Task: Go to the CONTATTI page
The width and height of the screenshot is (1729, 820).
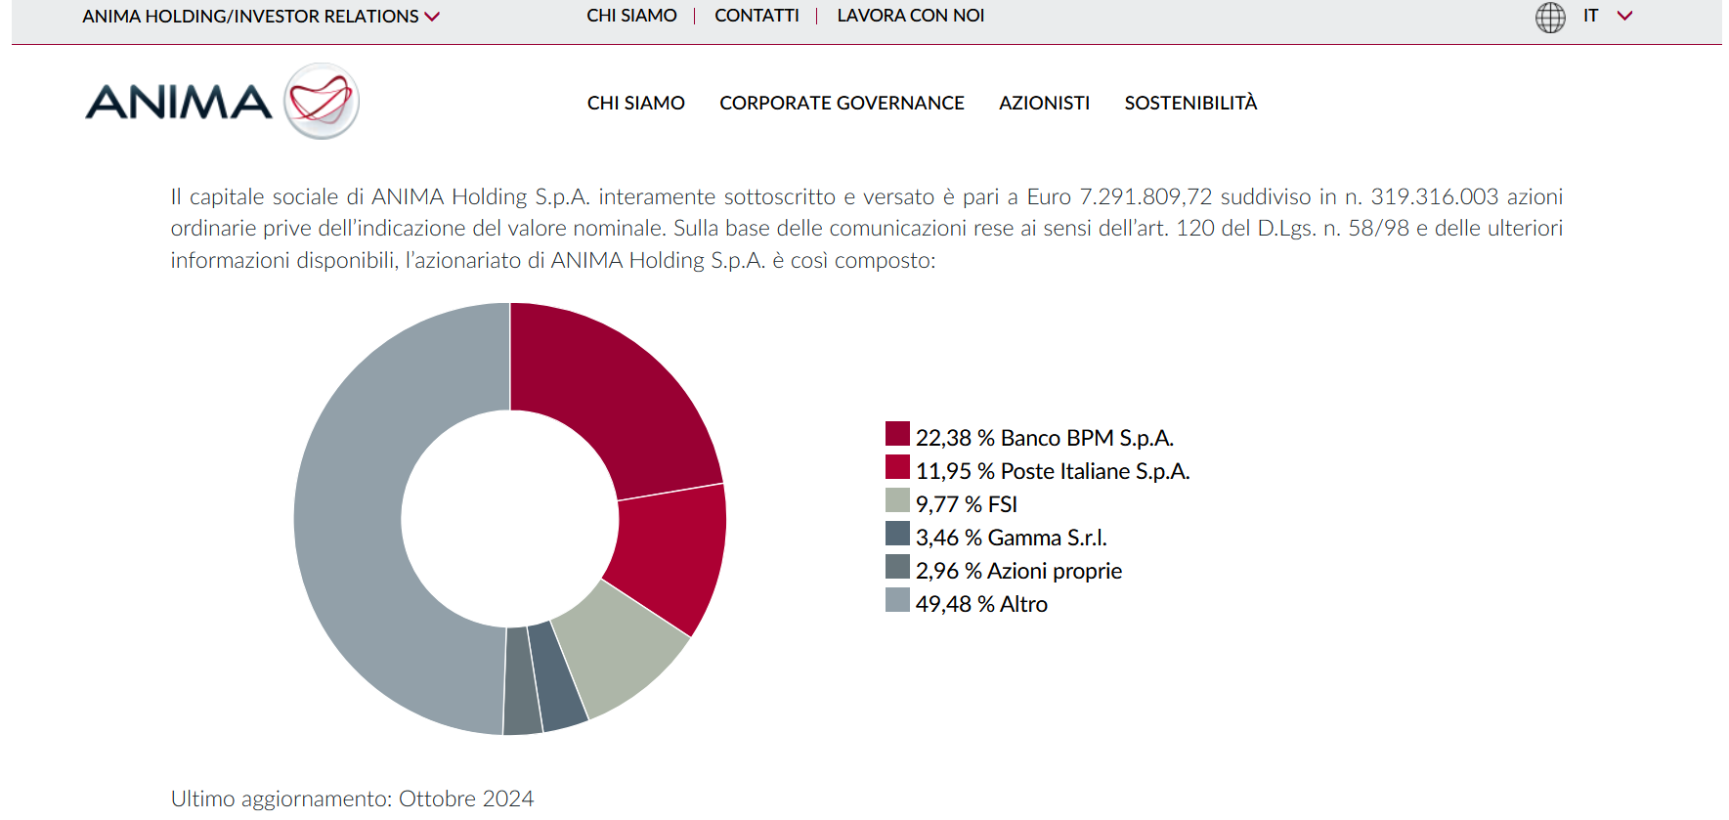Action: [x=756, y=16]
